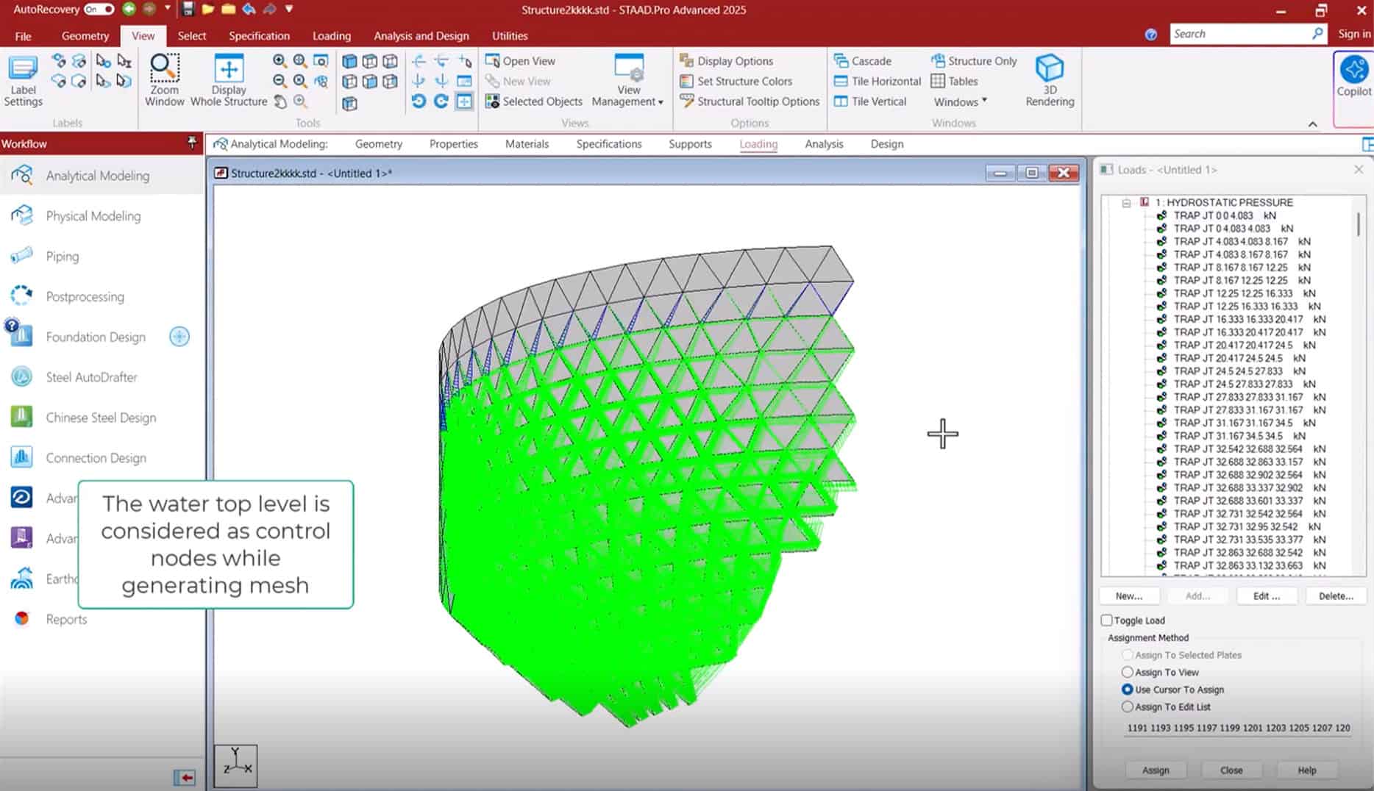
Task: Click the load list vertical scrollbar
Action: (1359, 223)
